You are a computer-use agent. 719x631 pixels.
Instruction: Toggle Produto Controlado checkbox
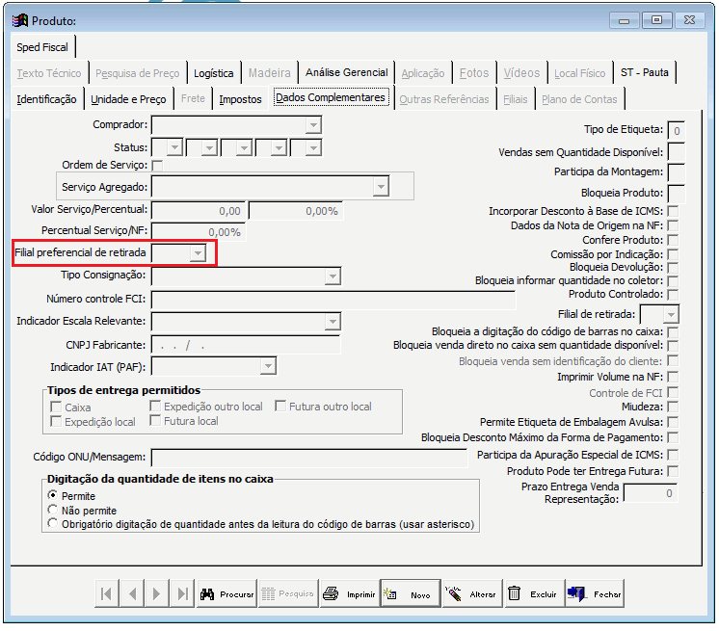click(x=673, y=294)
